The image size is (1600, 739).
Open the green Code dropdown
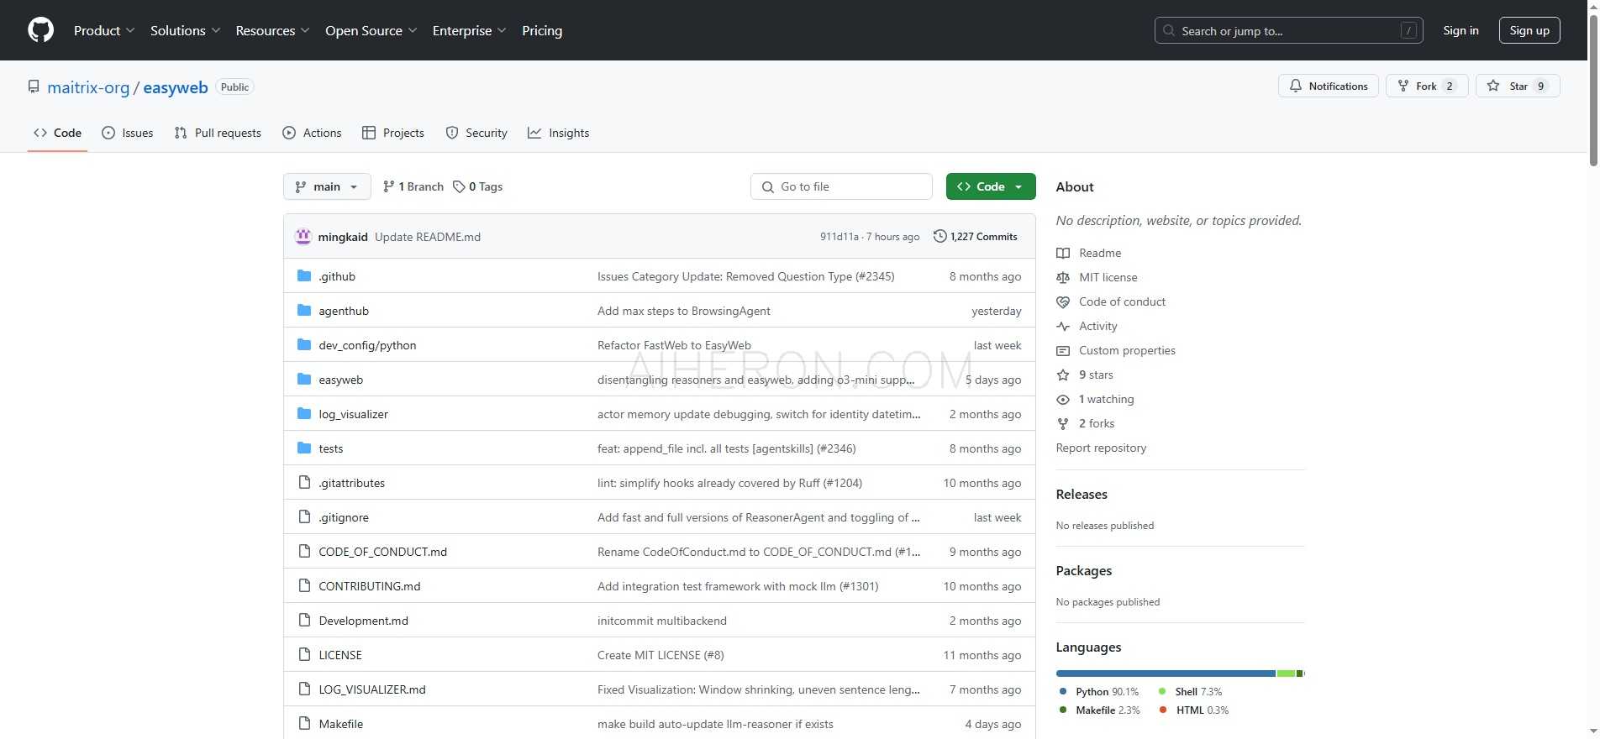pyautogui.click(x=991, y=186)
